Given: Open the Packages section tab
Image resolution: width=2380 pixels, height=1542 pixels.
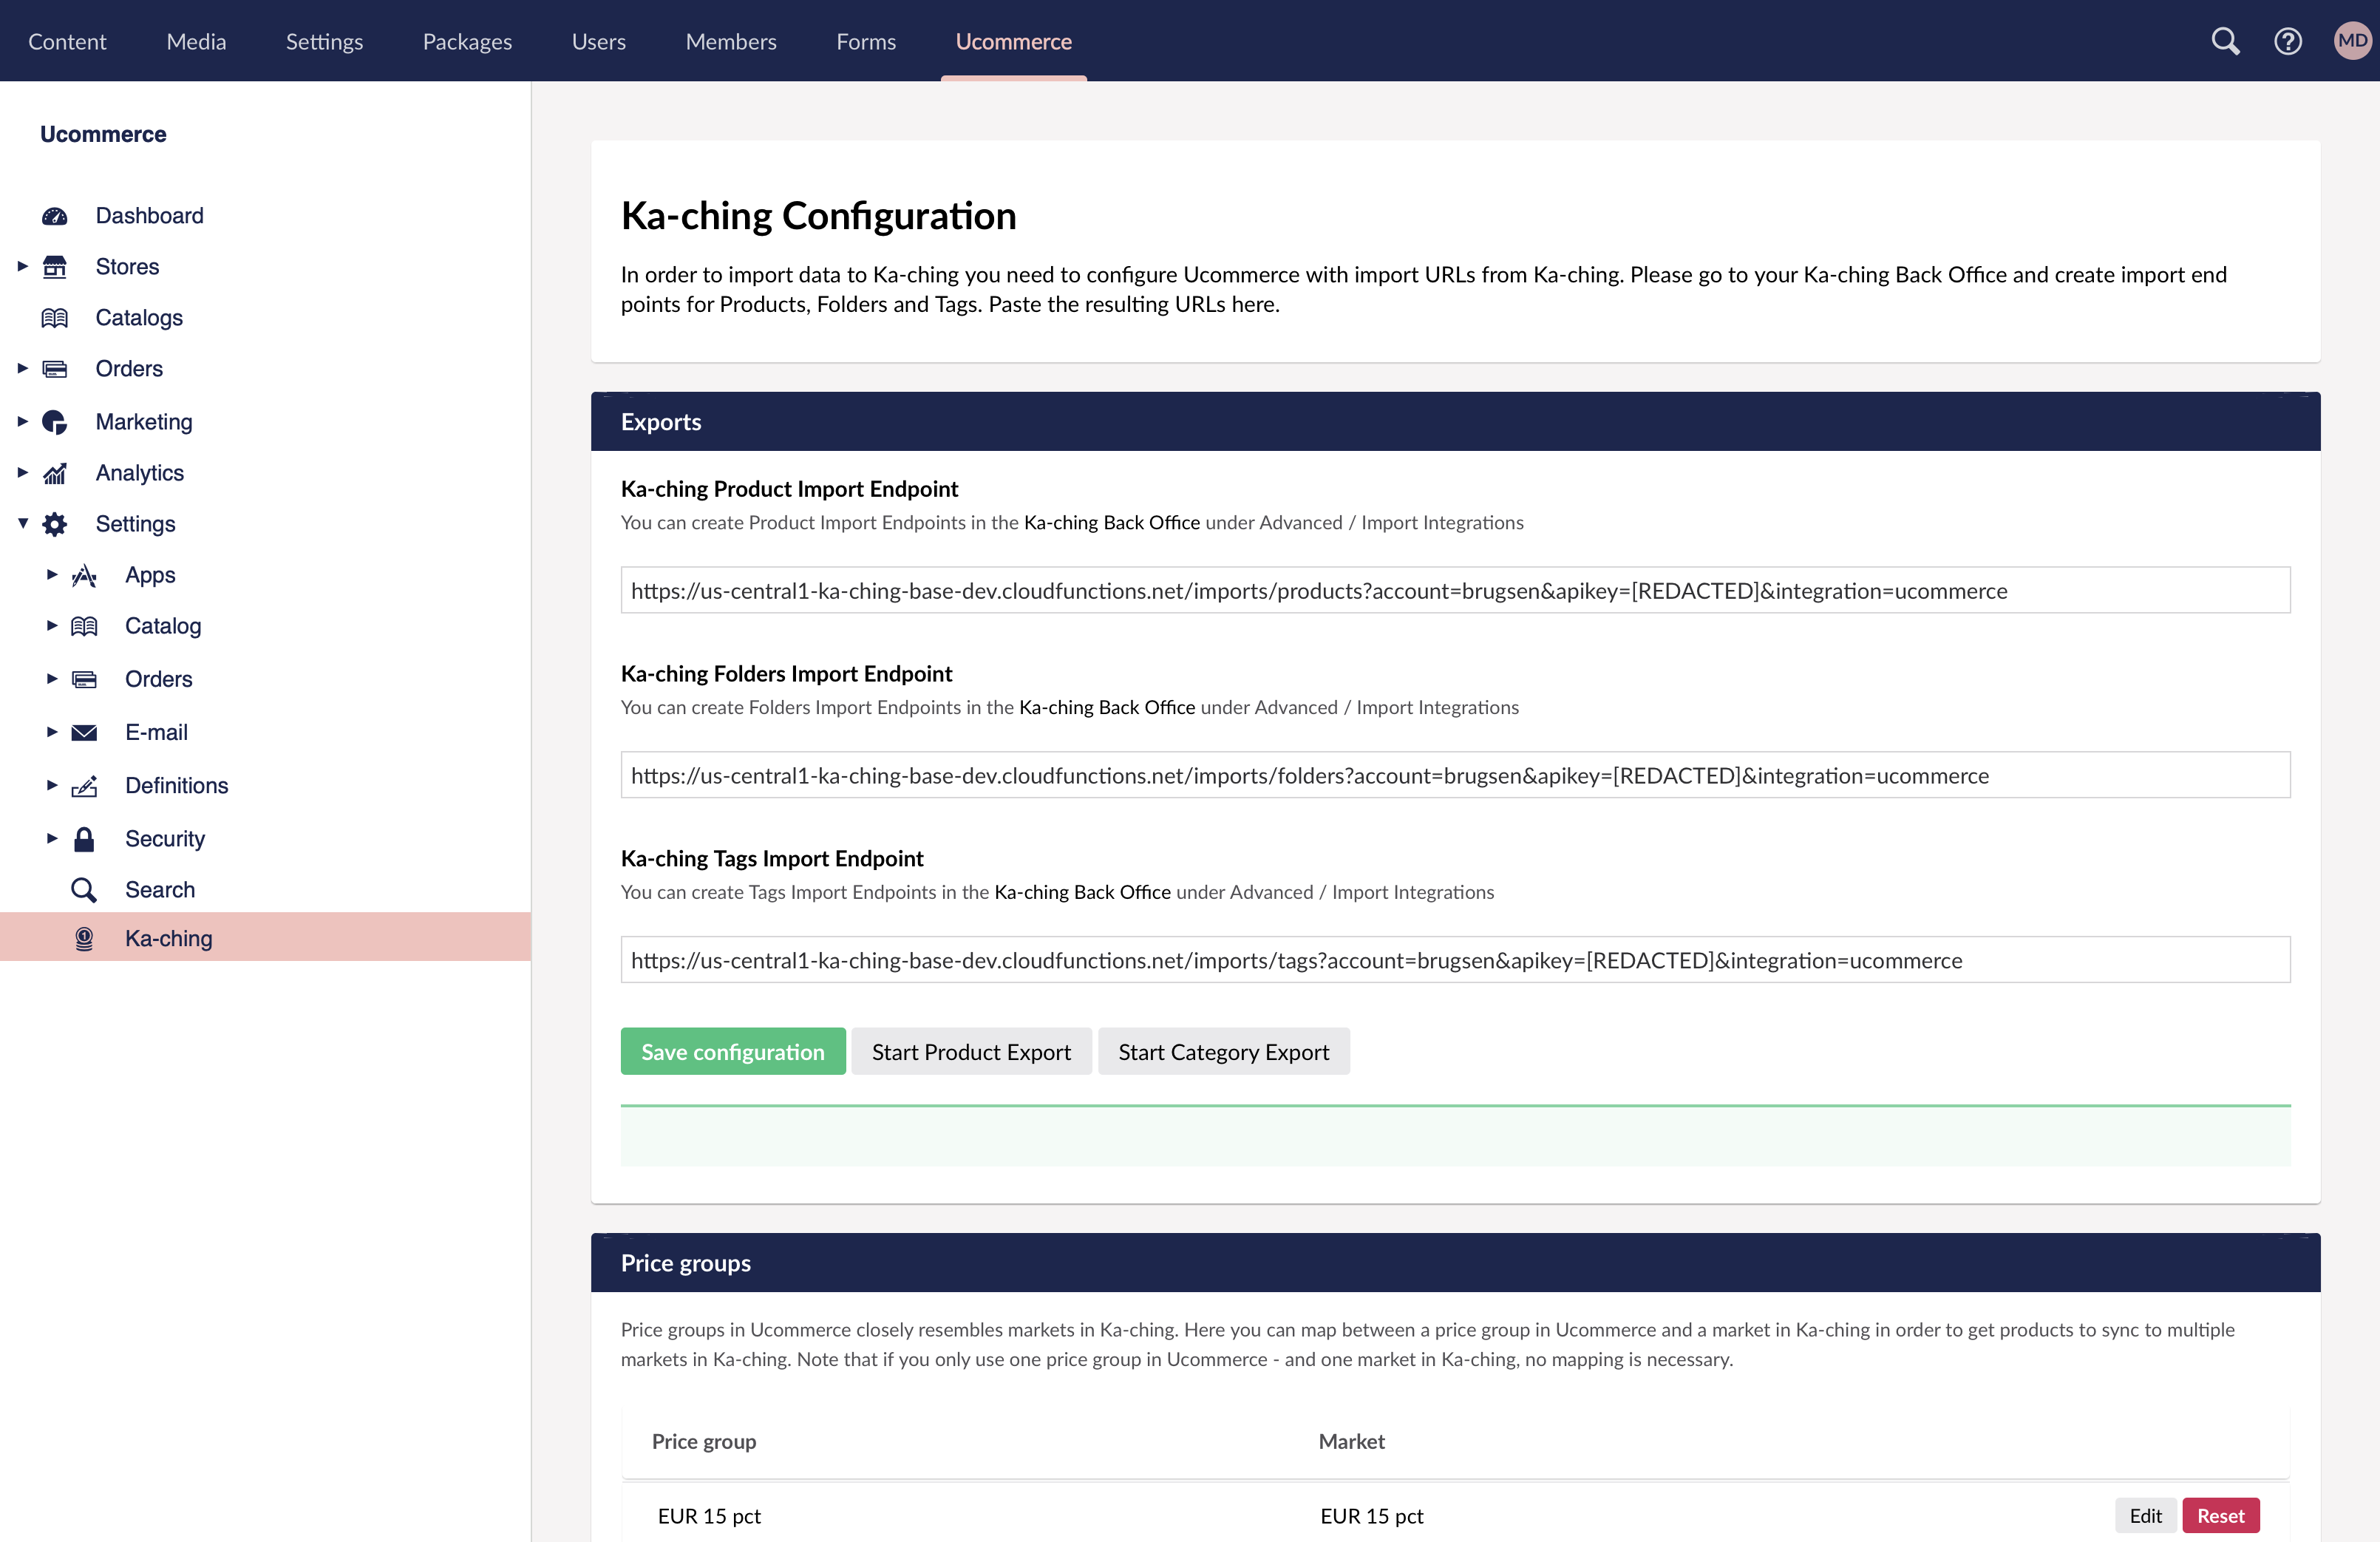Looking at the screenshot, I should coord(467,41).
